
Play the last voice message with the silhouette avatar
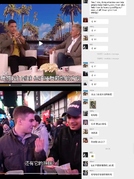click(x=99, y=84)
